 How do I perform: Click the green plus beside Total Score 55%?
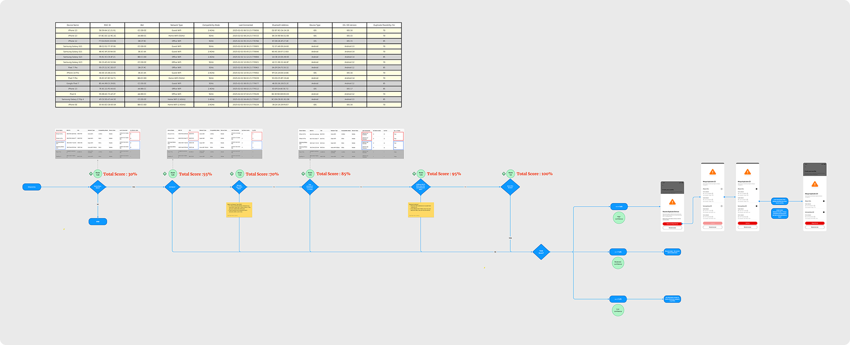pos(165,174)
